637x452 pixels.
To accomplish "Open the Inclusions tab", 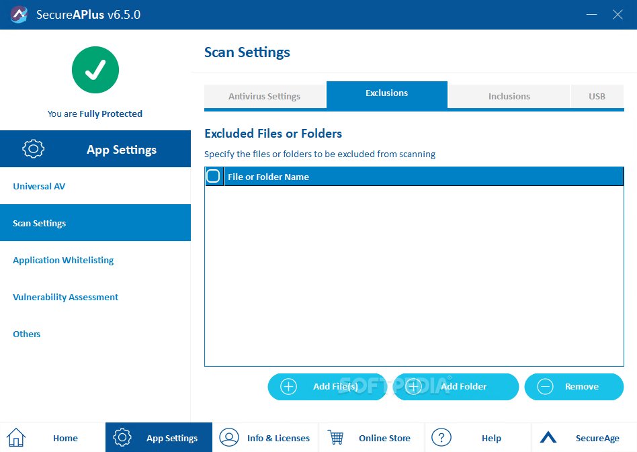I will tap(509, 96).
